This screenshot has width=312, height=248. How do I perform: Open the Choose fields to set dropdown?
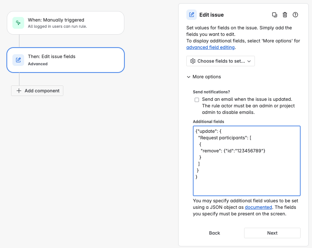click(220, 61)
